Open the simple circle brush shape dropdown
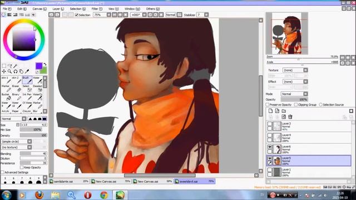The width and height of the screenshot is (356, 200). click(17, 141)
